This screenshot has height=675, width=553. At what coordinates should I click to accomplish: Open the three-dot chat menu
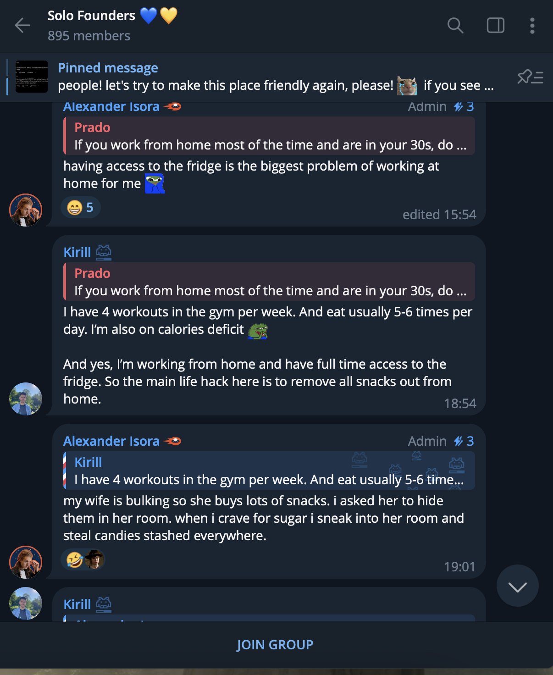coord(532,26)
